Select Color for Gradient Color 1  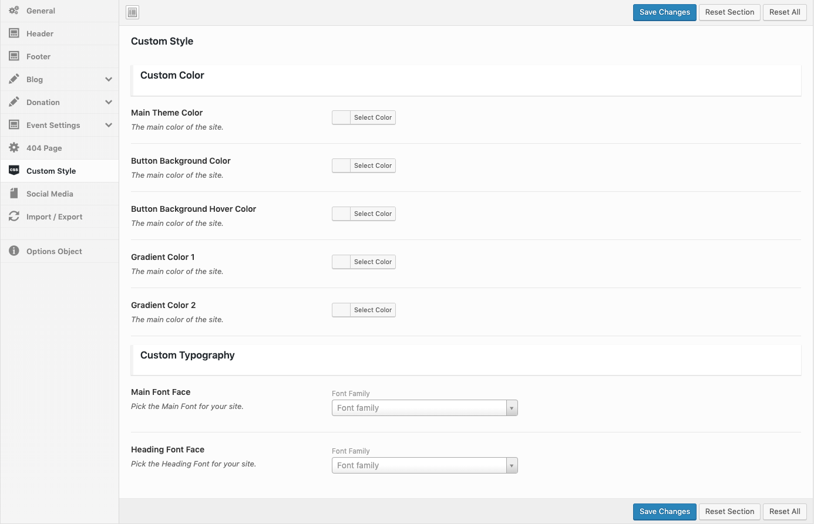pyautogui.click(x=364, y=262)
